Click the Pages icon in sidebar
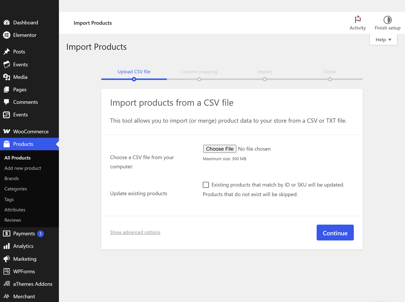Screen dimensions: 405x302 click(x=7, y=90)
